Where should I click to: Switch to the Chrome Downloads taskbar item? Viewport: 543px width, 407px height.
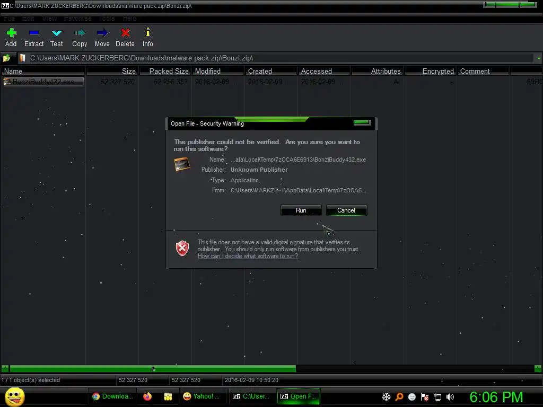click(112, 396)
